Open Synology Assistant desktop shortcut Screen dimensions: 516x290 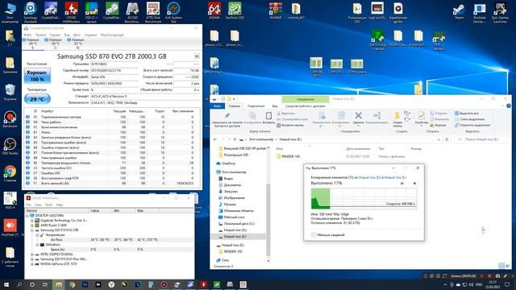pyautogui.click(x=31, y=13)
